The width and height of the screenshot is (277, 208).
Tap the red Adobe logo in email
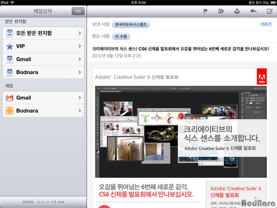tap(261, 77)
